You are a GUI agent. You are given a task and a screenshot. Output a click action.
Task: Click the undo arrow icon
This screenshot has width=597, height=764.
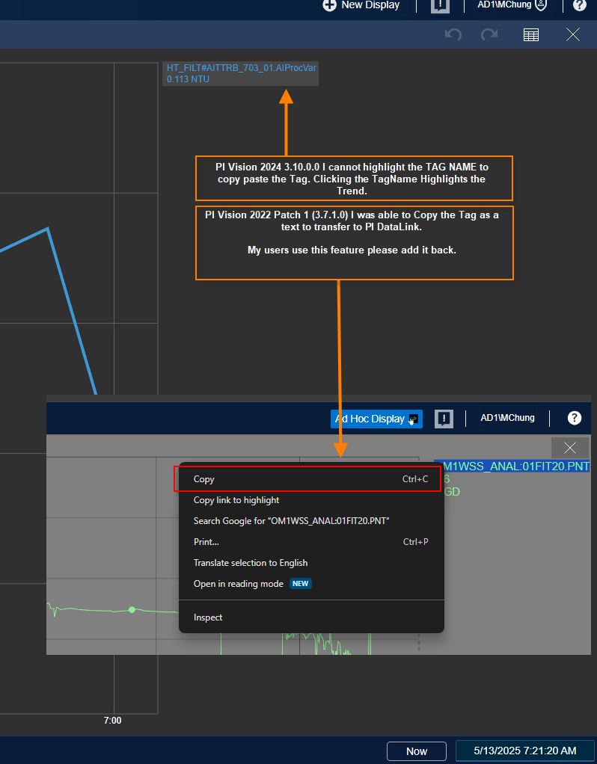[453, 34]
